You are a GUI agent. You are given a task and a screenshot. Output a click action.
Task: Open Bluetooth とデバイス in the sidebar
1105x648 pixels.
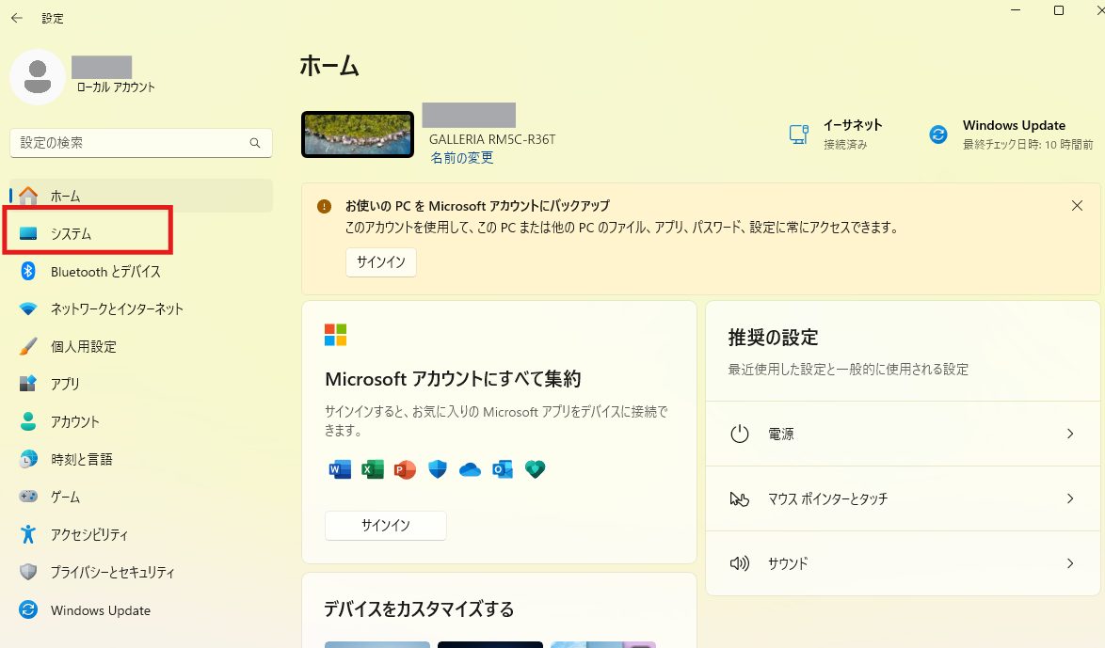141,271
